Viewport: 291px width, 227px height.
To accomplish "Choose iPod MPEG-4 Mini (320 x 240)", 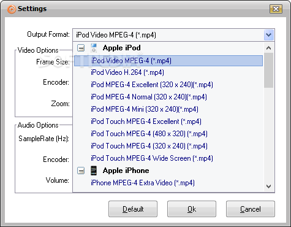I will pyautogui.click(x=145, y=109).
